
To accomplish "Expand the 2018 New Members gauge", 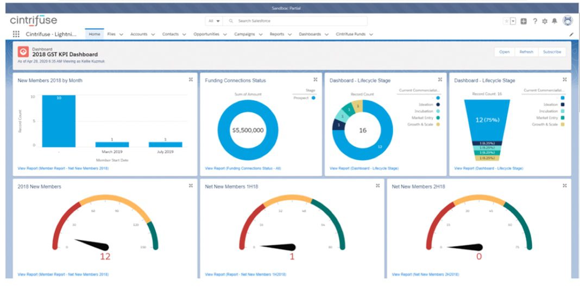I will [x=191, y=186].
